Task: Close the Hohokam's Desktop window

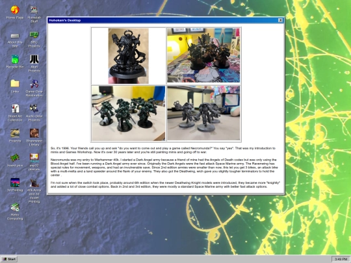Action: pyautogui.click(x=280, y=20)
